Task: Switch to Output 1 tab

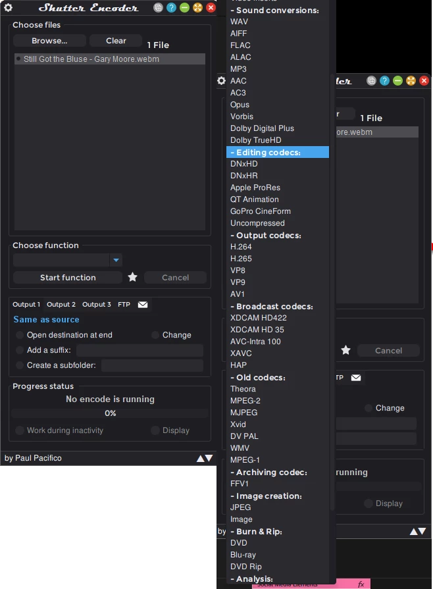Action: coord(26,304)
